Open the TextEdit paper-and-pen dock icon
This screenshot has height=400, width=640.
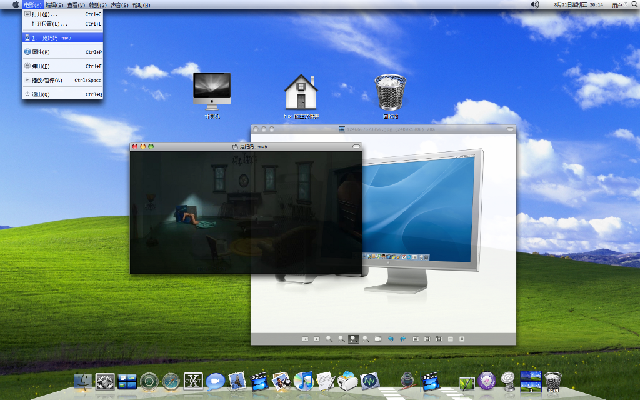click(325, 381)
